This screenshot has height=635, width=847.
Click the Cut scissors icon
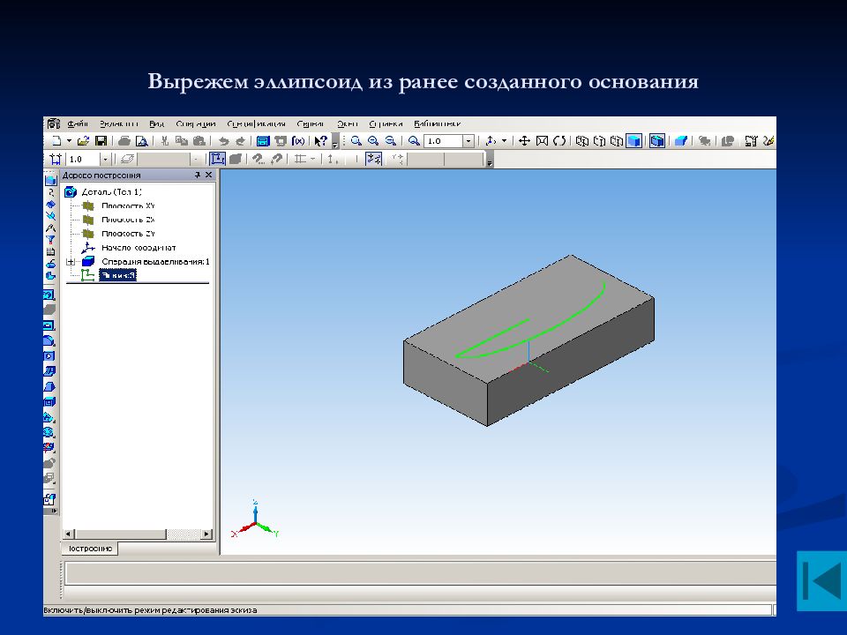[x=165, y=141]
